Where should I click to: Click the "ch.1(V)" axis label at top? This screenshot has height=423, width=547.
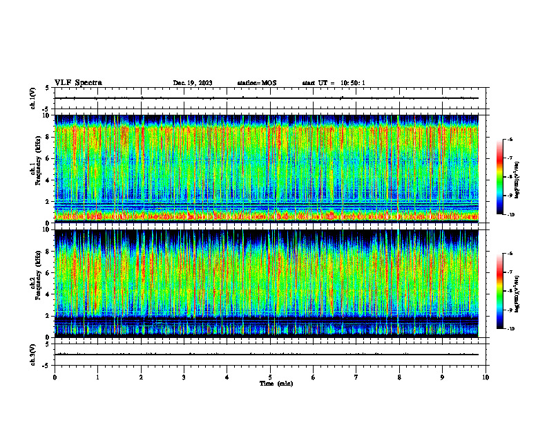tap(32, 98)
